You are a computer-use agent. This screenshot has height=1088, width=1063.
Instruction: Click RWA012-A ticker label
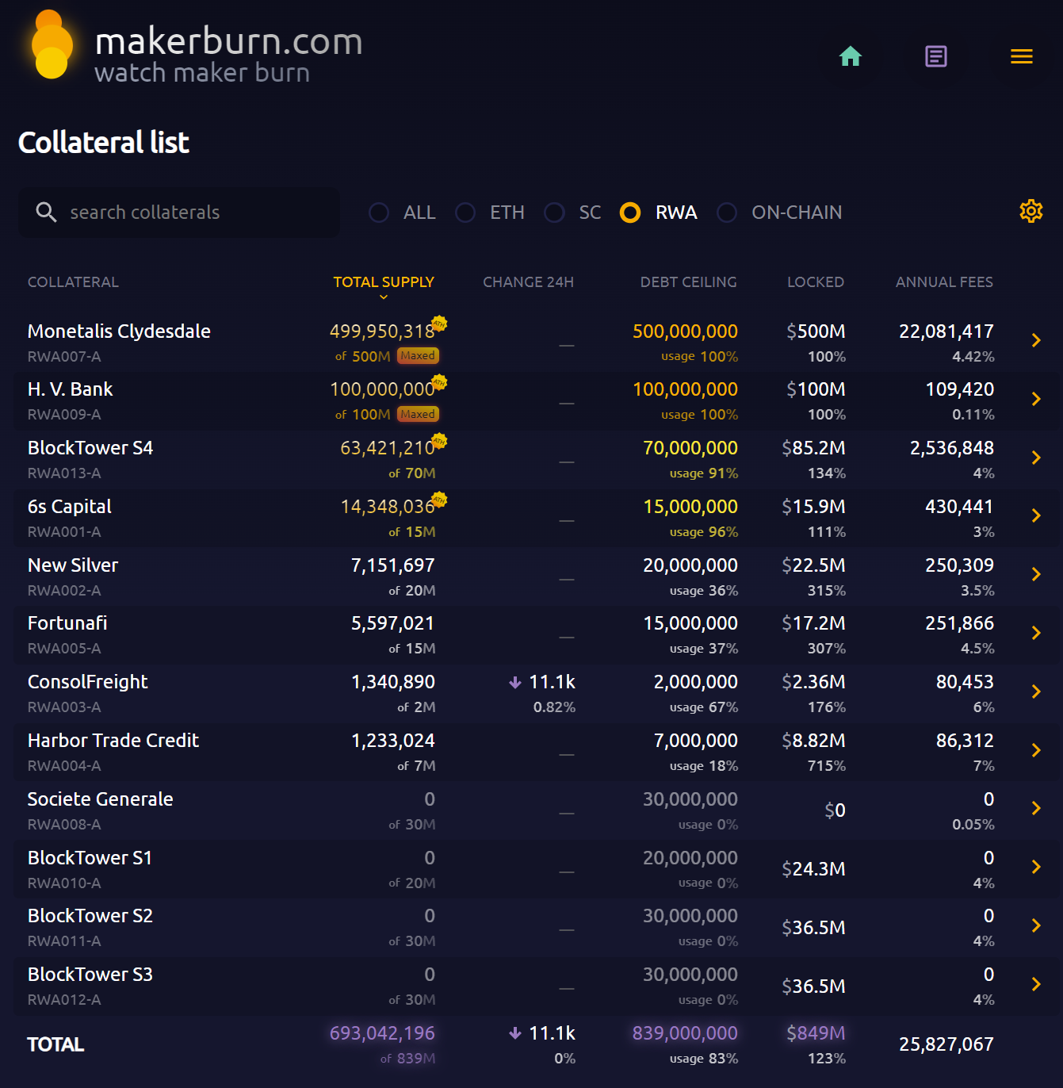[x=64, y=1000]
